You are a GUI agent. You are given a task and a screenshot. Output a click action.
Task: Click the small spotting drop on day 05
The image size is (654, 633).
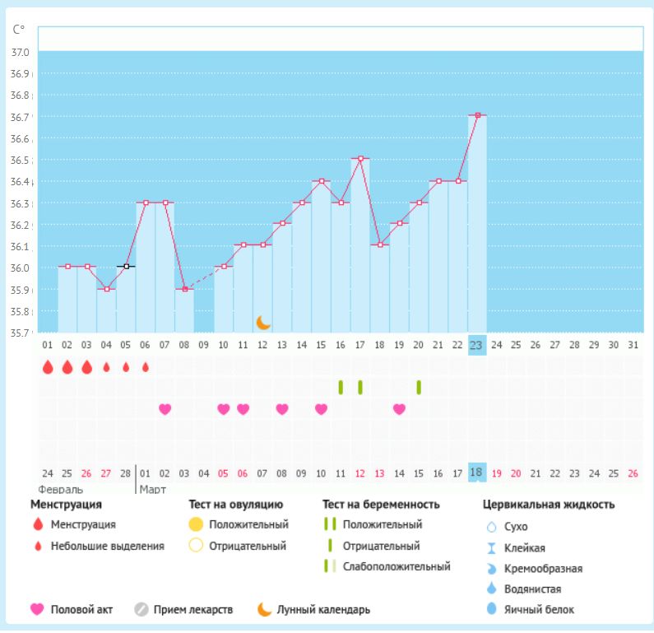pos(126,367)
